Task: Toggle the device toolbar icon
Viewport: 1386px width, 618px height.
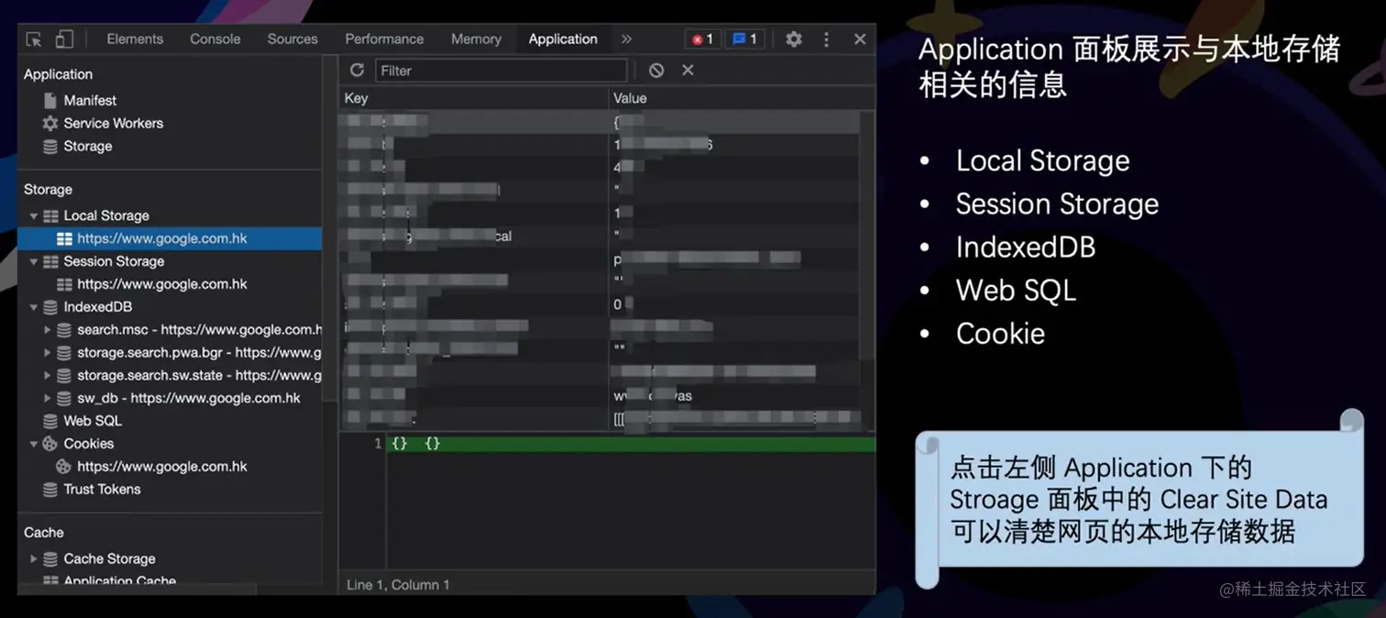Action: point(64,39)
